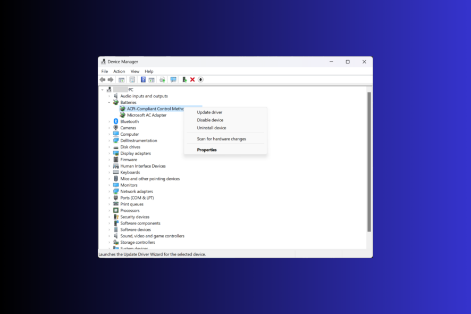Click the Update device driver printer icon
Image resolution: width=471 pixels, height=314 pixels.
(162, 80)
